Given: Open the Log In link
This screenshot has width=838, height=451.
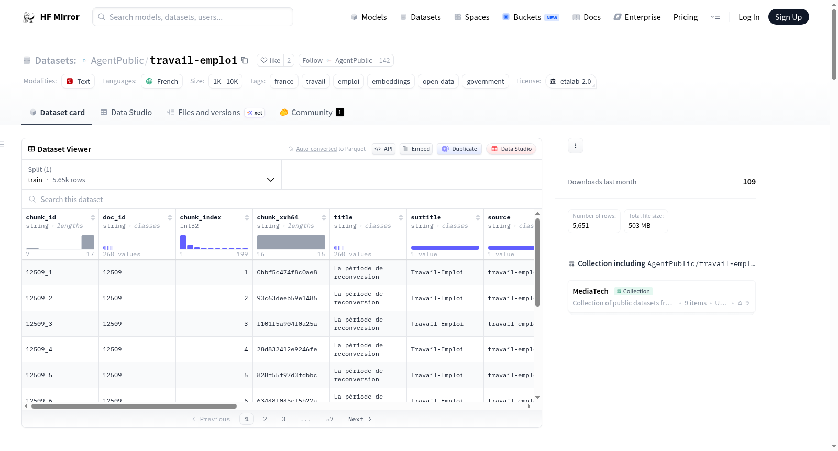Looking at the screenshot, I should pos(749,17).
